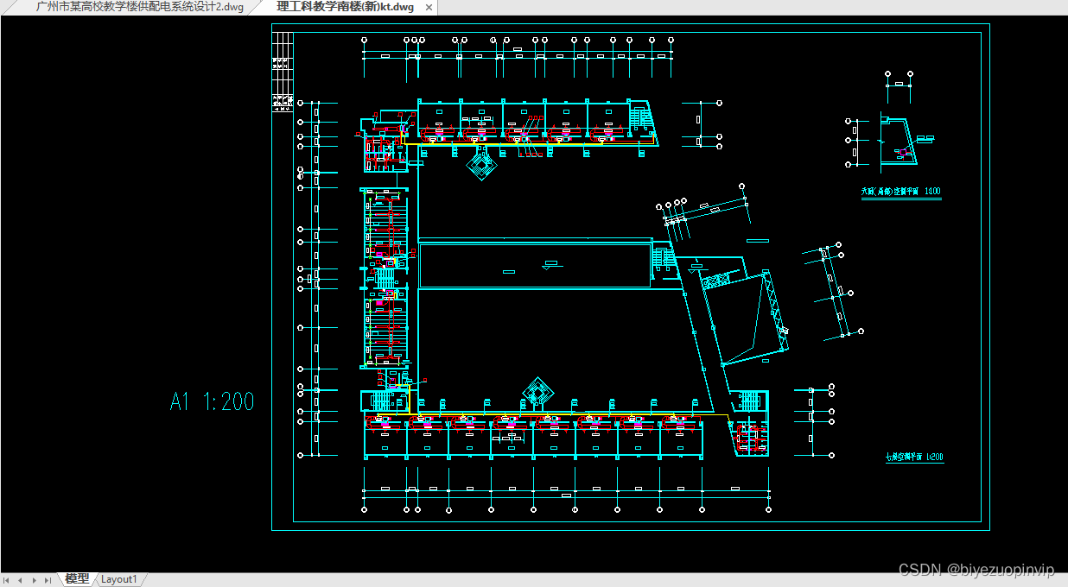1068x587 pixels.
Task: Click the next layout tab arrow
Action: pyautogui.click(x=34, y=580)
